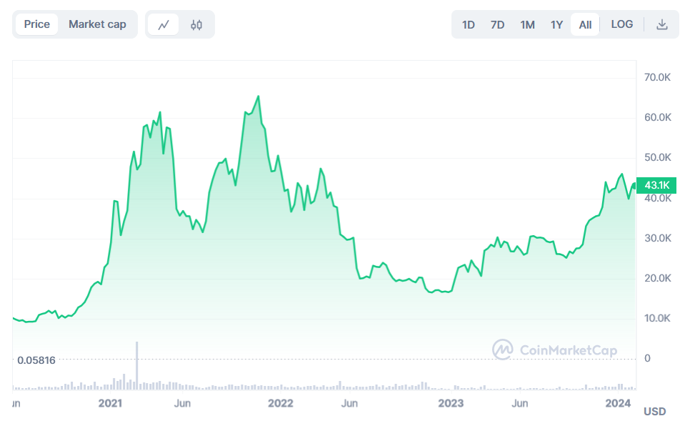Click the 2021 date axis label
Viewport: 685px width, 421px height.
tap(110, 403)
